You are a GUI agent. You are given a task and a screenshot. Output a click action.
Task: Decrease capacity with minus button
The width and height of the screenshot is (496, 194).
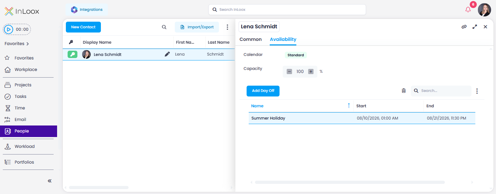click(x=289, y=72)
